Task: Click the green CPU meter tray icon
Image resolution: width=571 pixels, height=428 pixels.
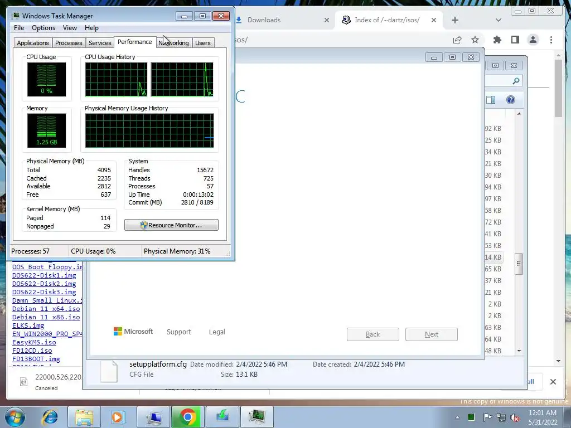Action: pos(471,417)
